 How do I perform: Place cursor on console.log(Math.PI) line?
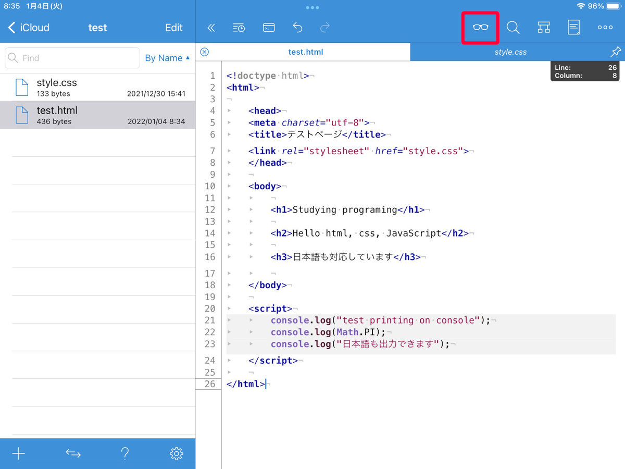(x=328, y=332)
